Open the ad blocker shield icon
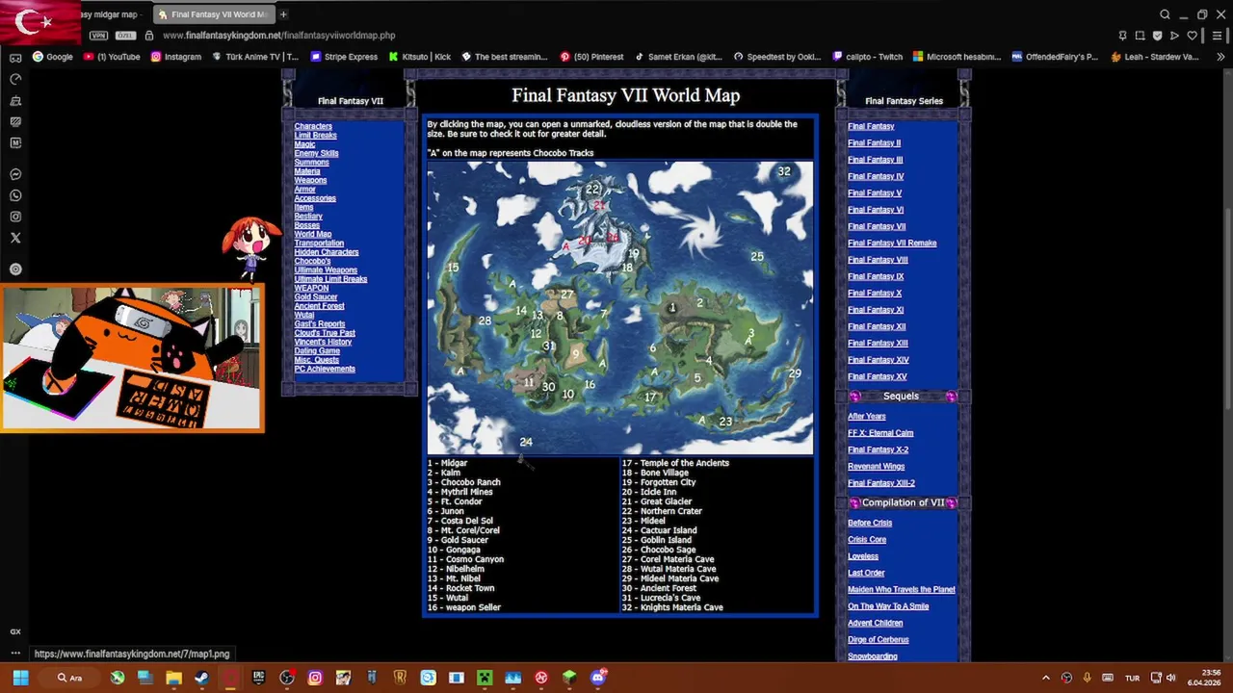 (x=1157, y=36)
